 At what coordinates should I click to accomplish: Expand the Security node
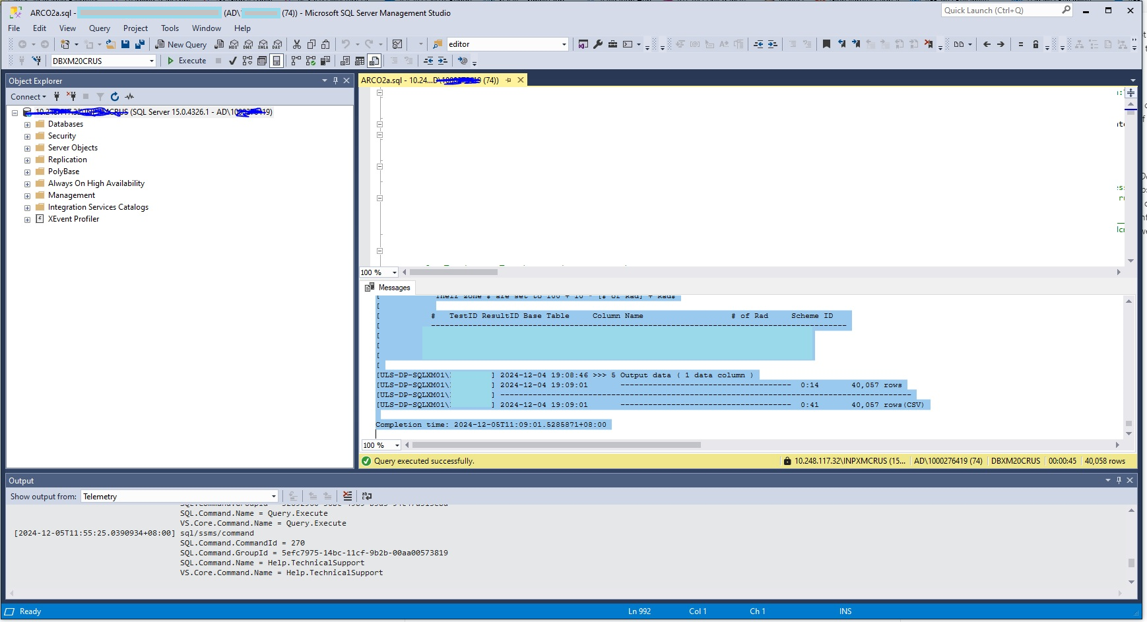27,137
